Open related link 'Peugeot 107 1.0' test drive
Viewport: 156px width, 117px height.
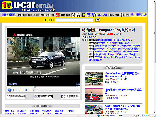[x=115, y=40]
